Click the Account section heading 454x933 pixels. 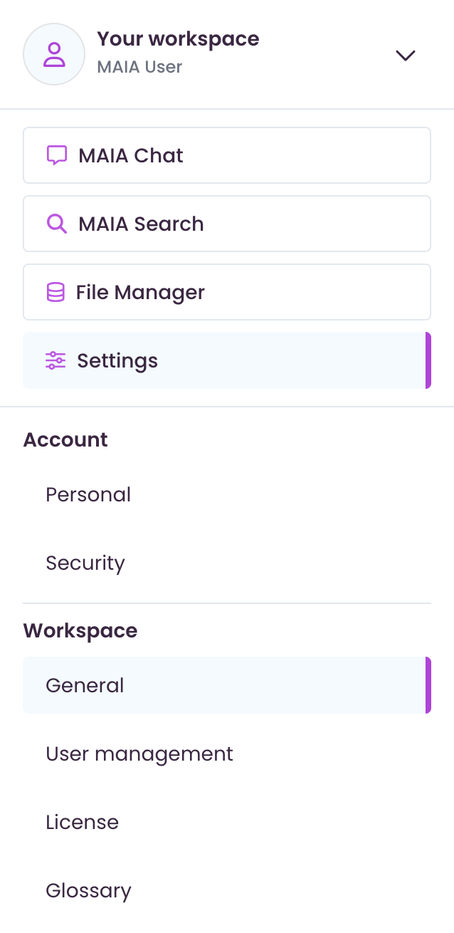coord(65,439)
